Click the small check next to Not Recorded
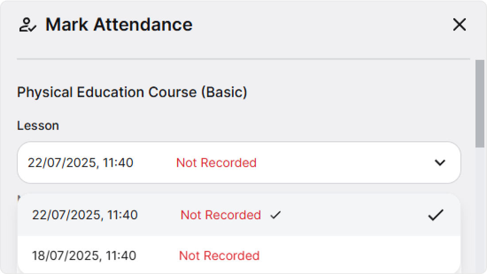 click(276, 215)
